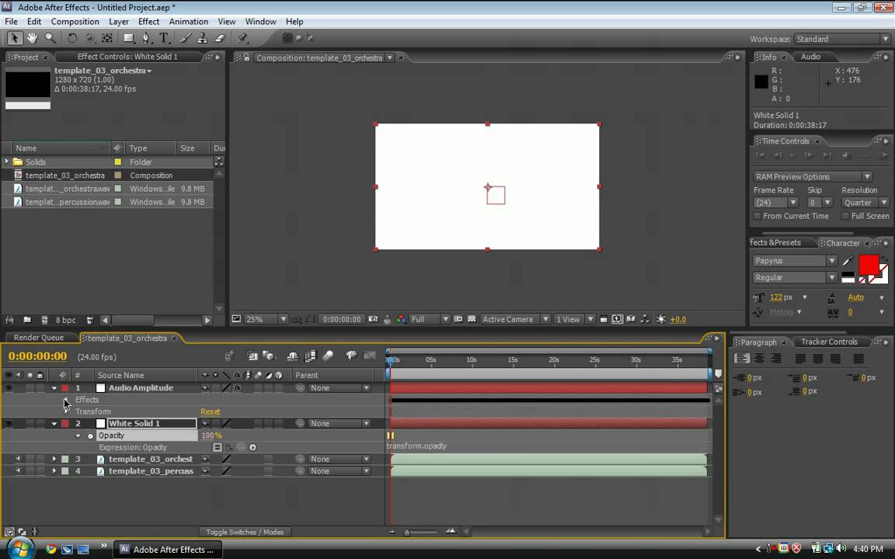895x559 pixels.
Task: Click the current time 0:00:00:00 display
Action: [x=37, y=356]
